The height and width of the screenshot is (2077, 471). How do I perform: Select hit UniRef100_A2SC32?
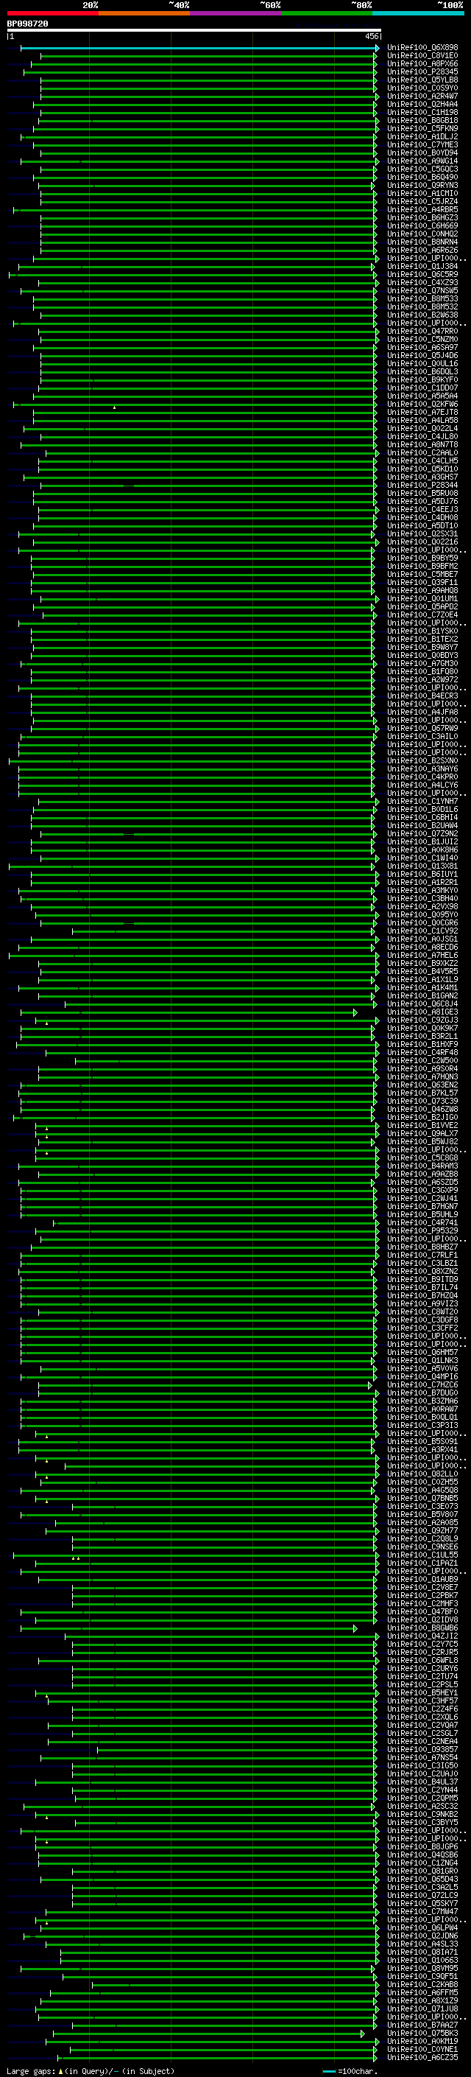point(422,1806)
